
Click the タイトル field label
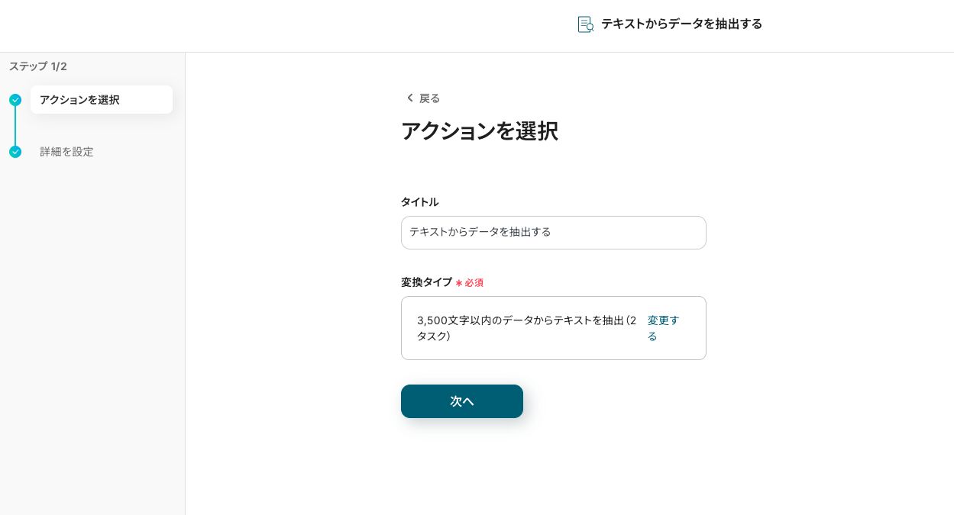click(x=419, y=202)
